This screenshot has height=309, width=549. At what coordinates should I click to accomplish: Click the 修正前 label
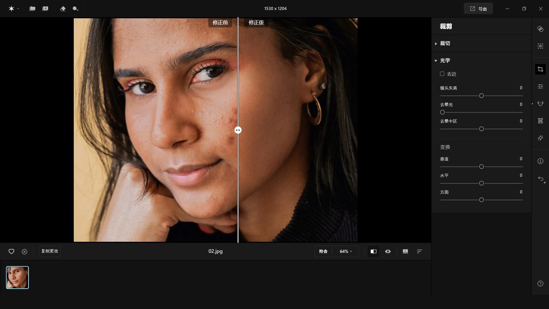coord(220,22)
